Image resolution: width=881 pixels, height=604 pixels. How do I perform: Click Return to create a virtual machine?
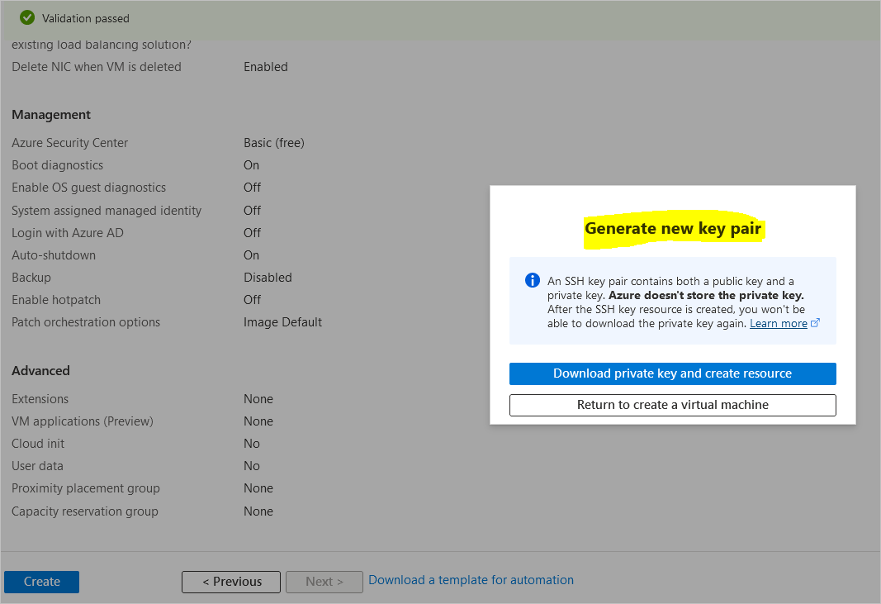pos(673,405)
